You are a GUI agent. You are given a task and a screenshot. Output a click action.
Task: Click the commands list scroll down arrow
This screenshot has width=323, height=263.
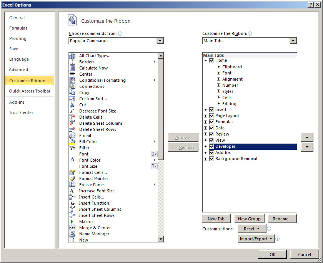tap(160, 239)
